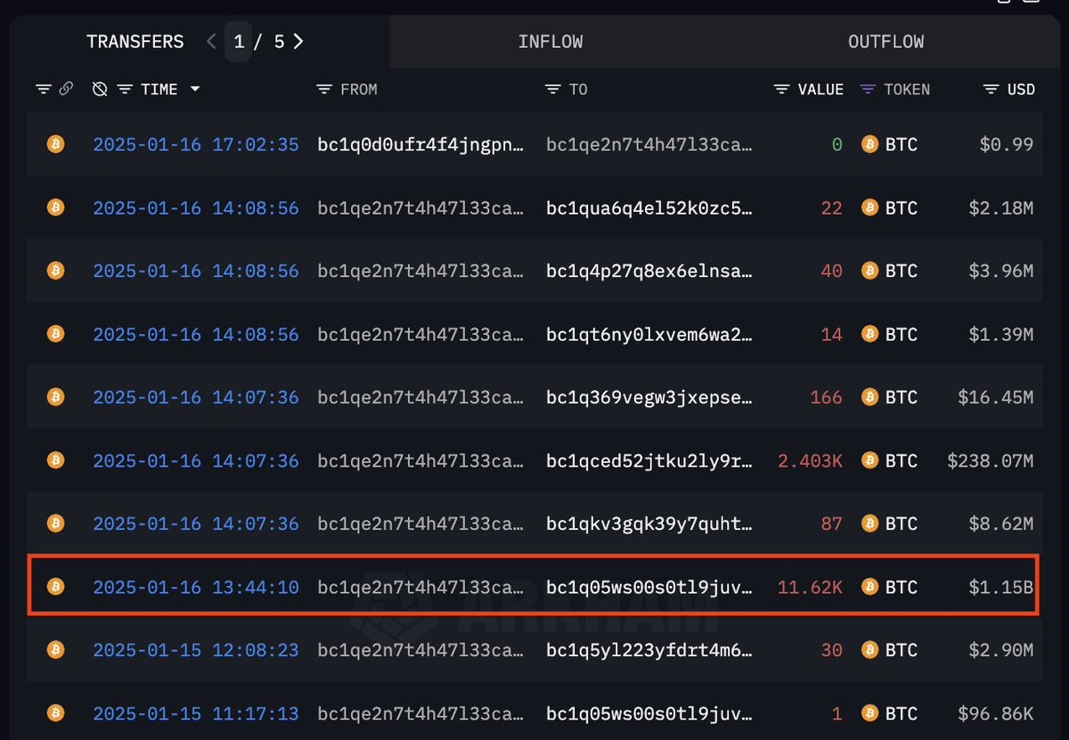Open the TO column filter
Image resolution: width=1069 pixels, height=740 pixels.
pos(552,89)
